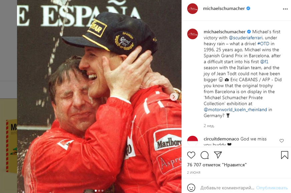Image resolution: width=291 pixels, height=193 pixels.
Task: Open the michaelschumacher header avatar
Action: click(x=193, y=9)
